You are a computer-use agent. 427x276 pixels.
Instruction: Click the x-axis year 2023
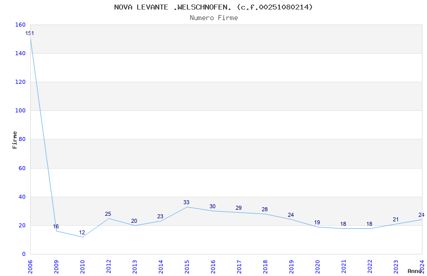(396, 267)
